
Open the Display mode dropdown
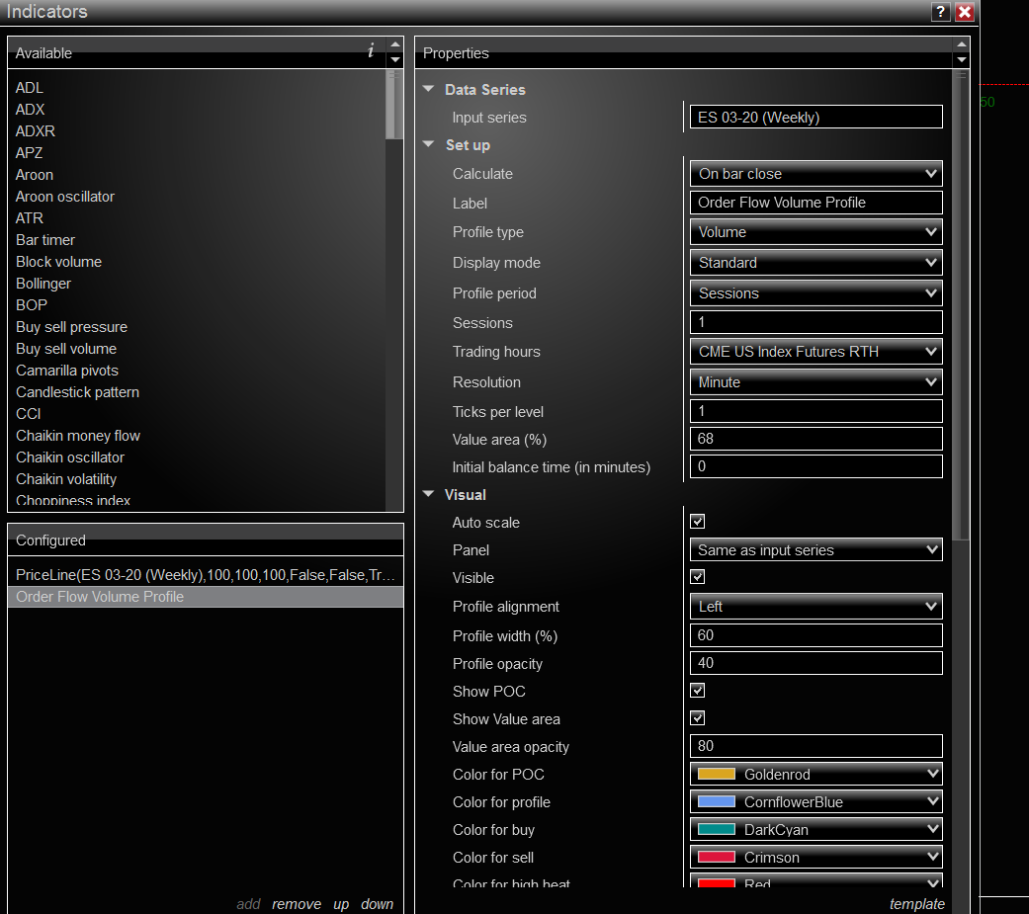pos(815,263)
